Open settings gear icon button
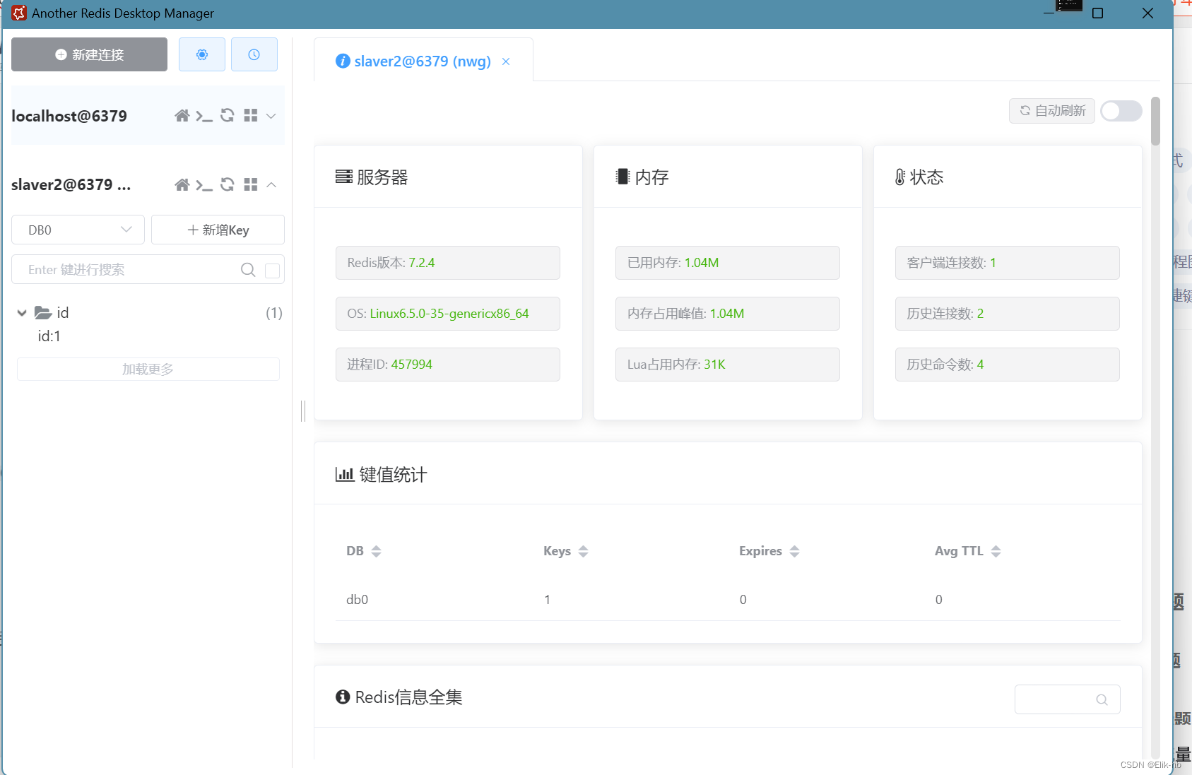Image resolution: width=1192 pixels, height=775 pixels. tap(202, 54)
